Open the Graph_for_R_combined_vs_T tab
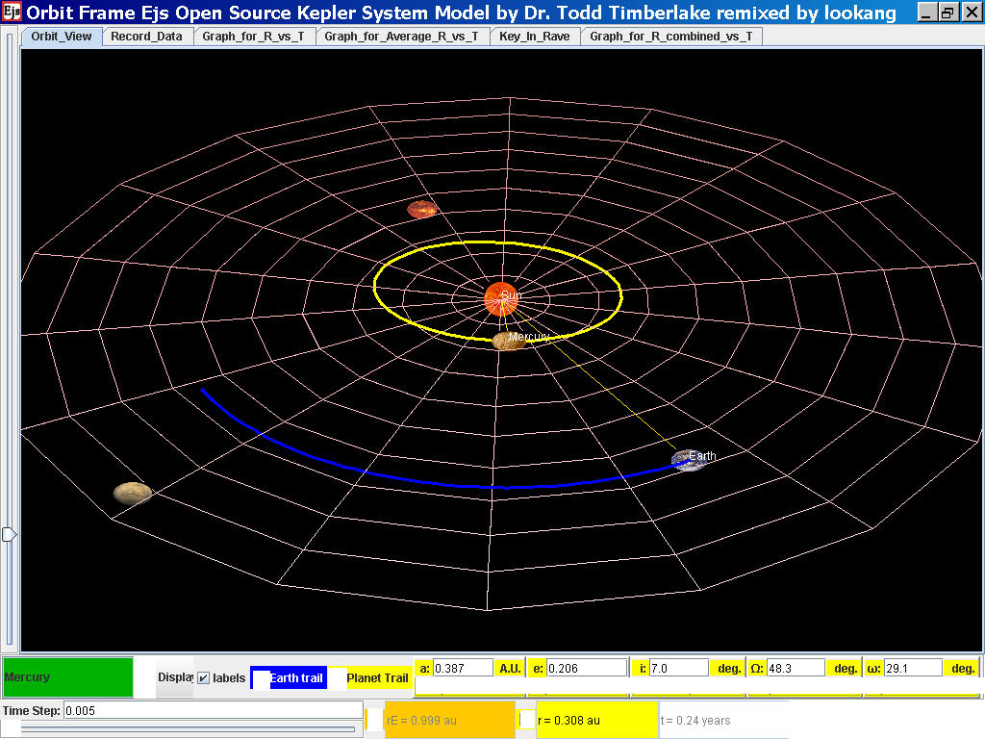 [x=670, y=37]
